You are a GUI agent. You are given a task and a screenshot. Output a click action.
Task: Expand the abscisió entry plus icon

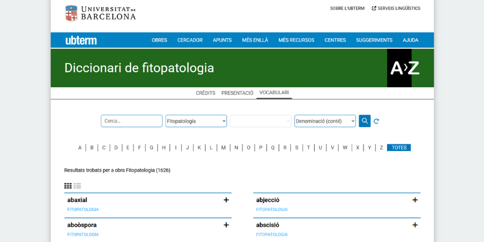(x=415, y=225)
